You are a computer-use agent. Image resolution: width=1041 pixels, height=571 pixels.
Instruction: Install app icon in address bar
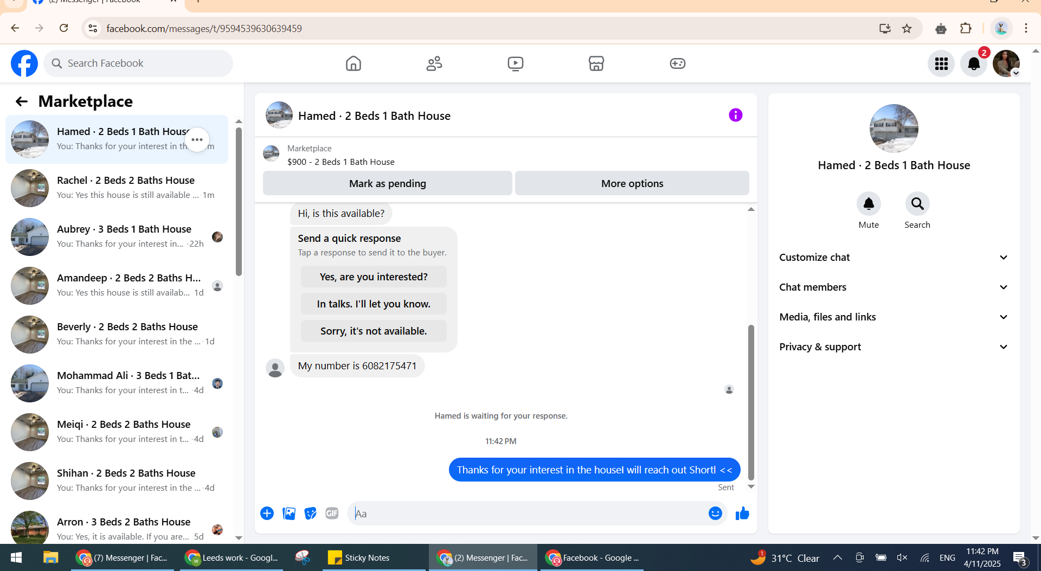[885, 28]
